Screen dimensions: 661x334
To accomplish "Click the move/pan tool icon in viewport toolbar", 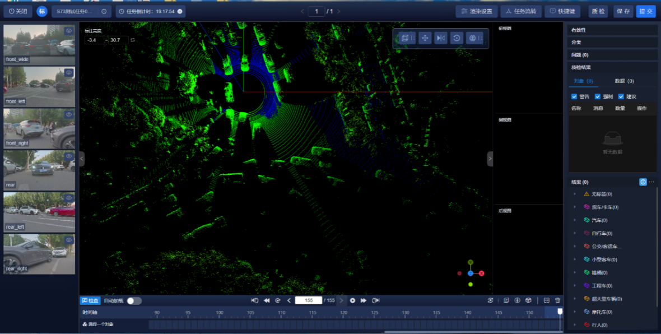I will [425, 38].
